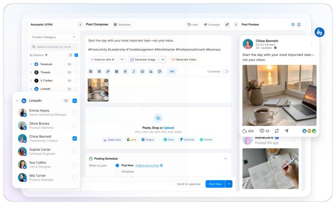The width and height of the screenshot is (336, 205).
Task: Click the bar chart poll icon
Action: [x=151, y=72]
